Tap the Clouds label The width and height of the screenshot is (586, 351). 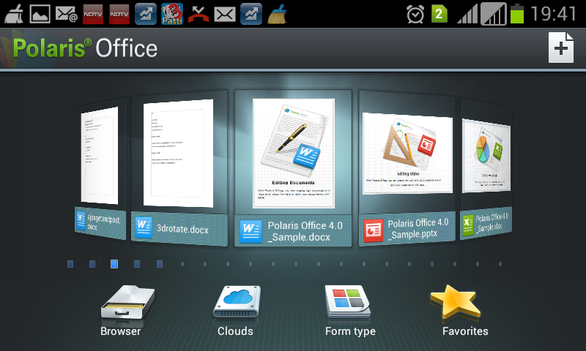[x=235, y=331]
